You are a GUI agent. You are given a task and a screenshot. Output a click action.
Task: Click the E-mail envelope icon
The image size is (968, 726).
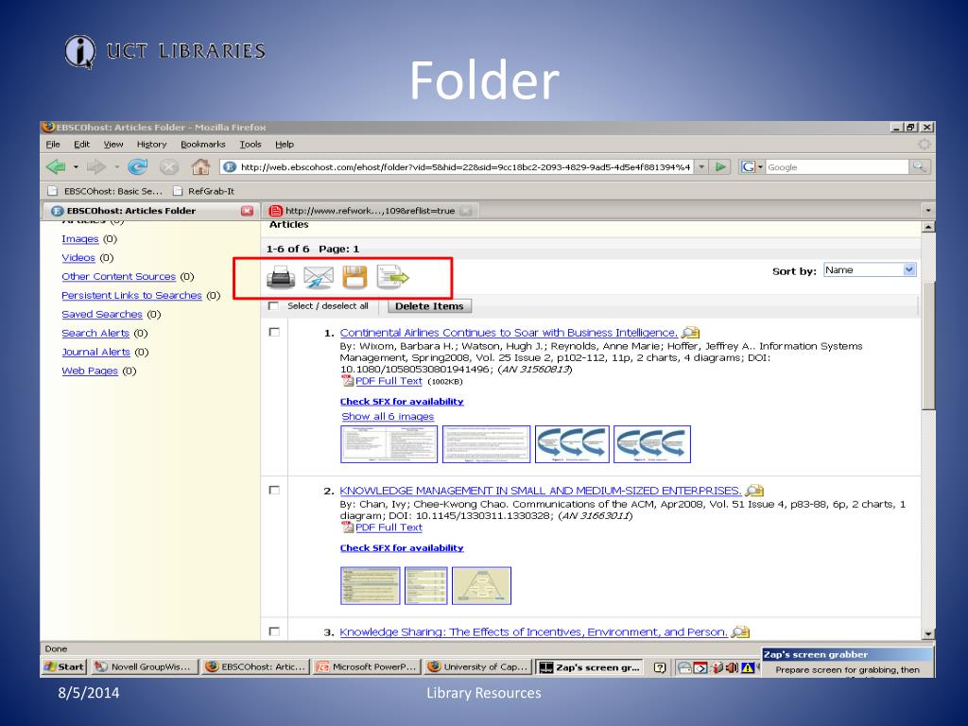coord(319,277)
